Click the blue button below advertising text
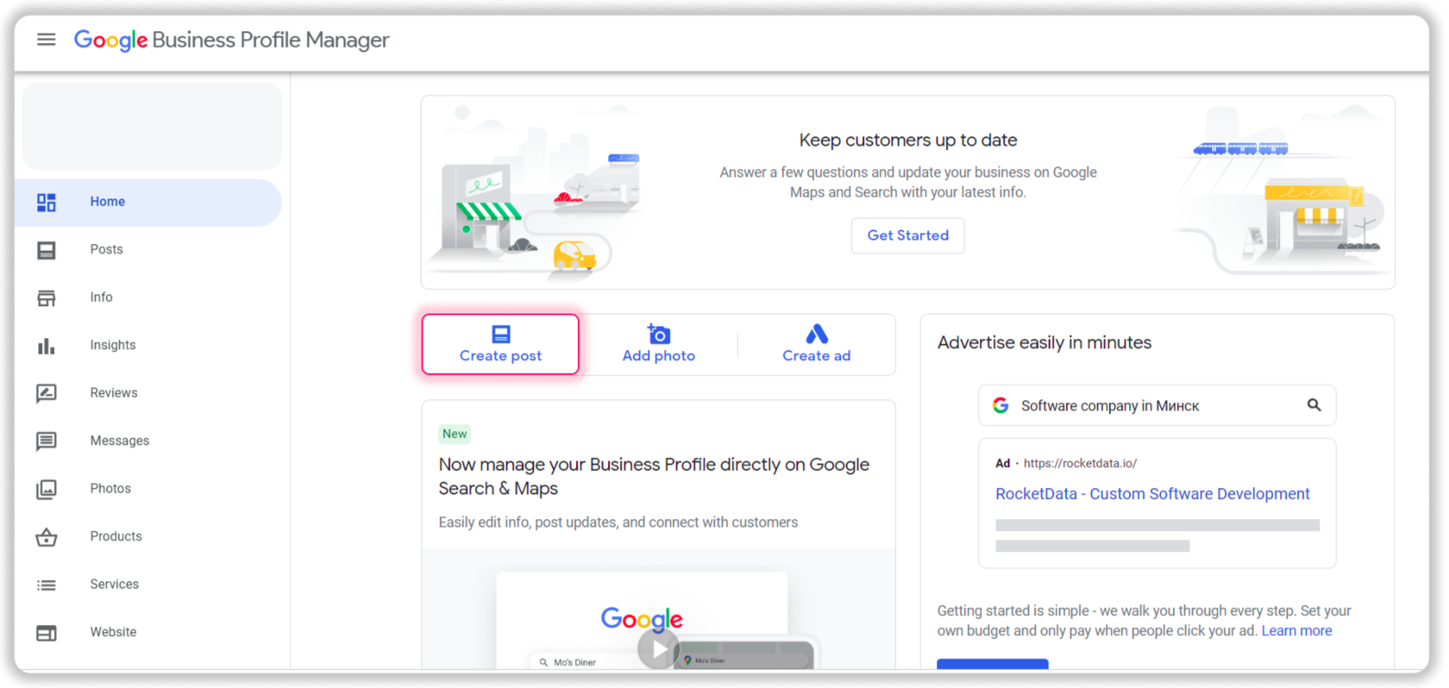Image resolution: width=1449 pixels, height=688 pixels. [993, 664]
